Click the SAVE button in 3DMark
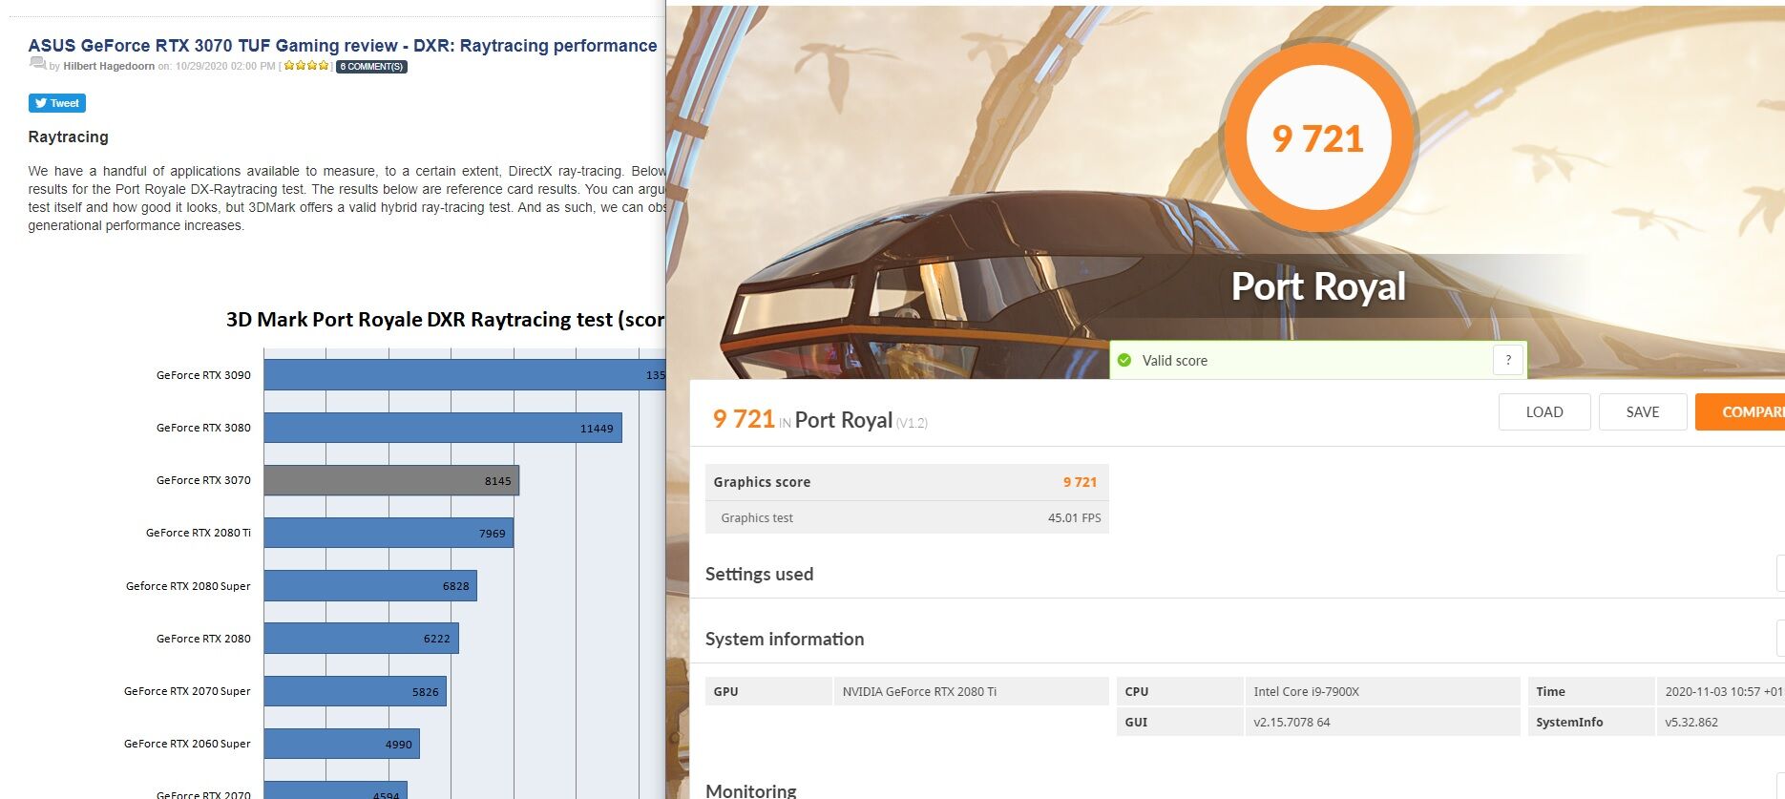The image size is (1785, 799). click(1643, 411)
